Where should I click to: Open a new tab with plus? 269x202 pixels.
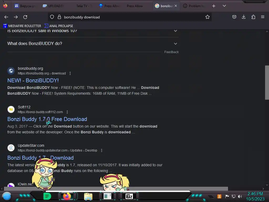pyautogui.click(x=214, y=6)
